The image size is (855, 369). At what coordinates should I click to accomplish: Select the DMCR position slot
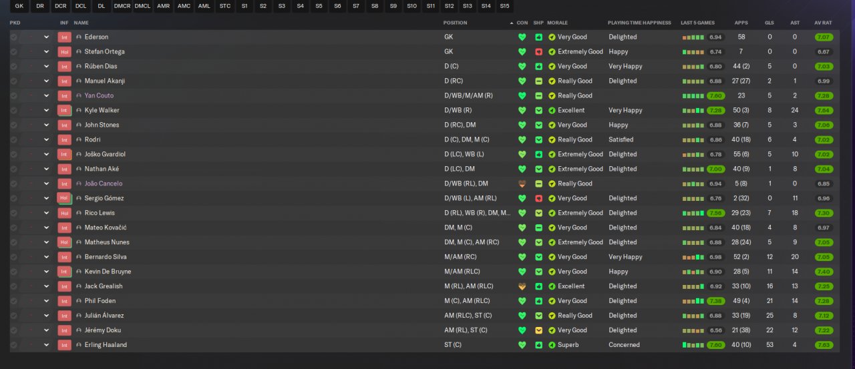(122, 6)
